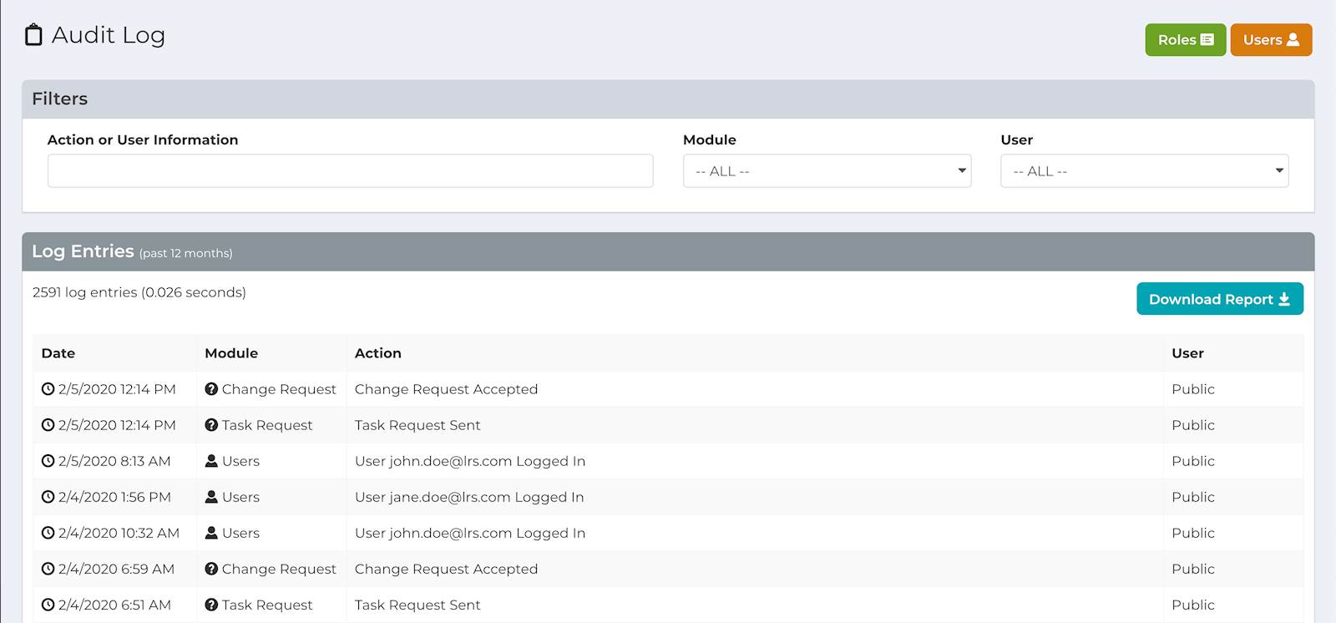Click Download Report button
This screenshot has height=623, width=1336.
[1219, 299]
